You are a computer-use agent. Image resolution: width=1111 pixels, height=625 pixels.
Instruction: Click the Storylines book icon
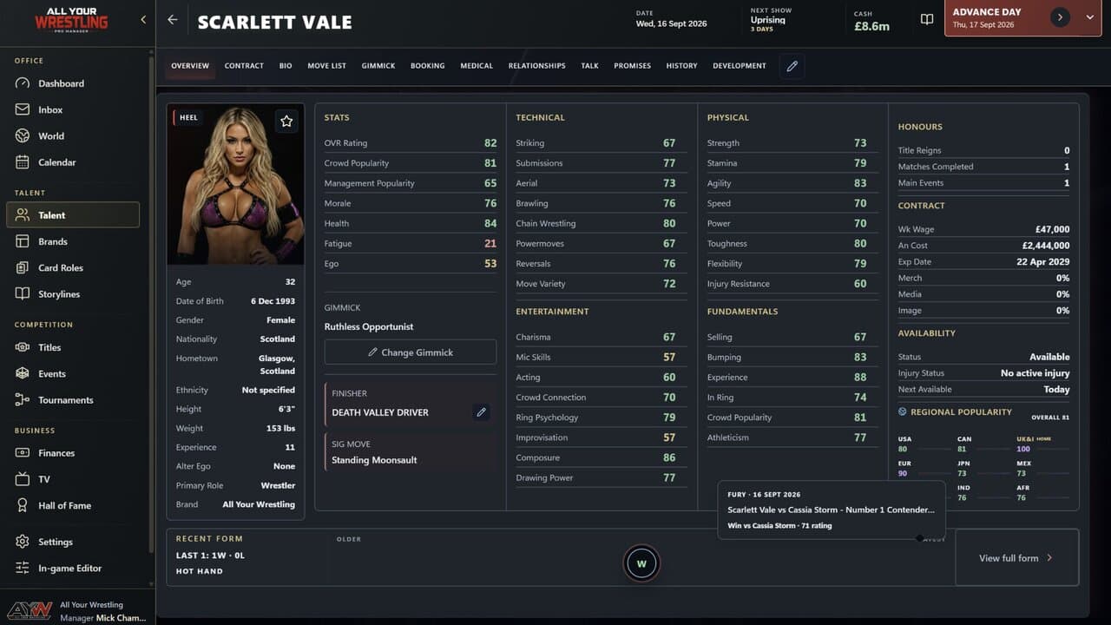23,294
